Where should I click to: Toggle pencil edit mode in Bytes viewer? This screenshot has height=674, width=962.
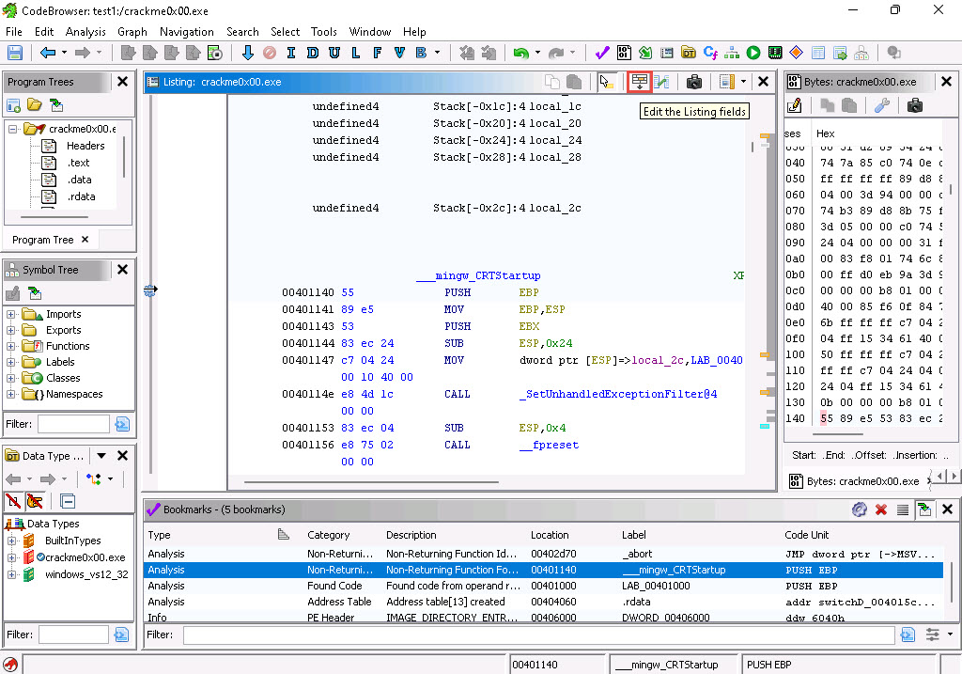coord(795,105)
